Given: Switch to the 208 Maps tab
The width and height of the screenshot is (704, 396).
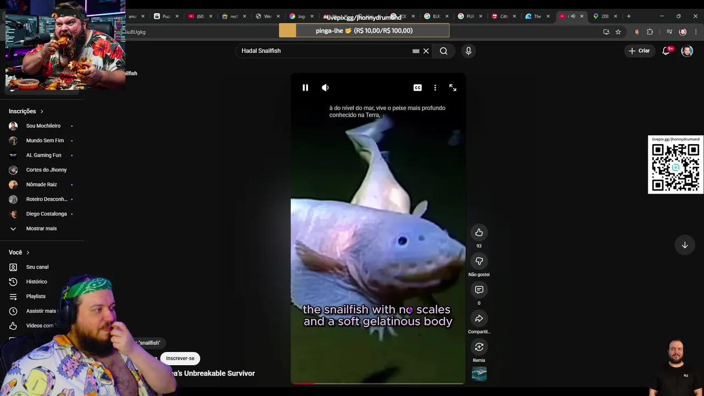Looking at the screenshot, I should (604, 16).
